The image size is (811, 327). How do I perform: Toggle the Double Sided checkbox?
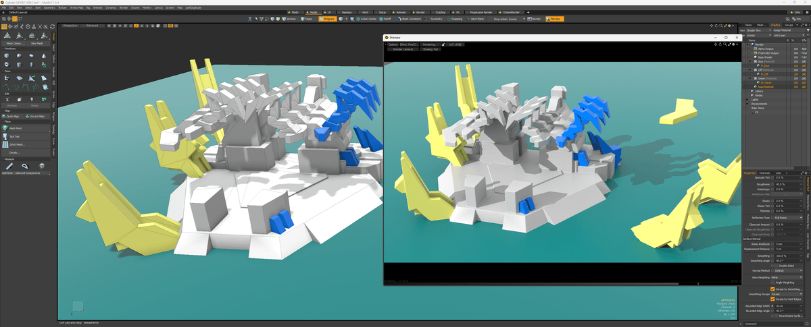[x=776, y=266]
